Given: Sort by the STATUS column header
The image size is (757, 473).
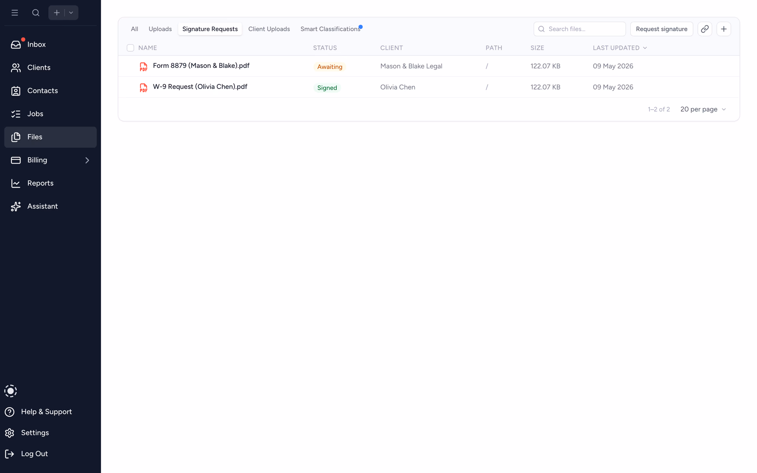Looking at the screenshot, I should [x=325, y=48].
